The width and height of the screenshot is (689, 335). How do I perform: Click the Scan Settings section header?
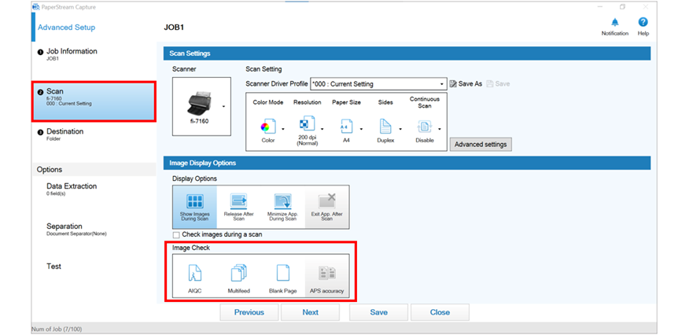(x=407, y=53)
